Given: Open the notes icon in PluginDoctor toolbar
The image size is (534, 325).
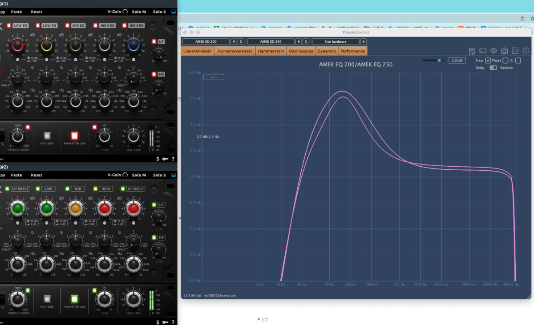Looking at the screenshot, I should [x=473, y=51].
